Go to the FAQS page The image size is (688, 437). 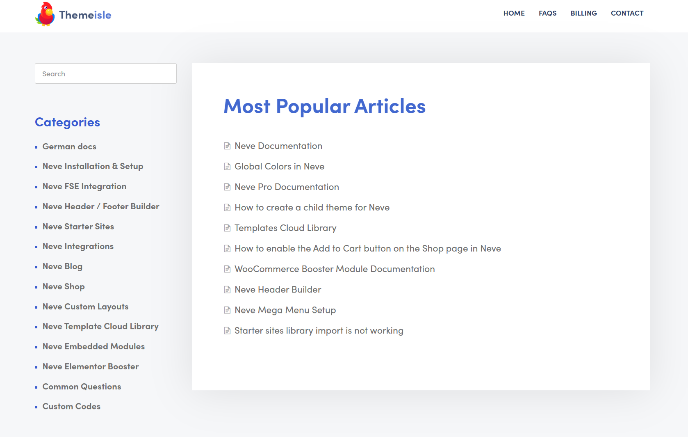pos(547,13)
